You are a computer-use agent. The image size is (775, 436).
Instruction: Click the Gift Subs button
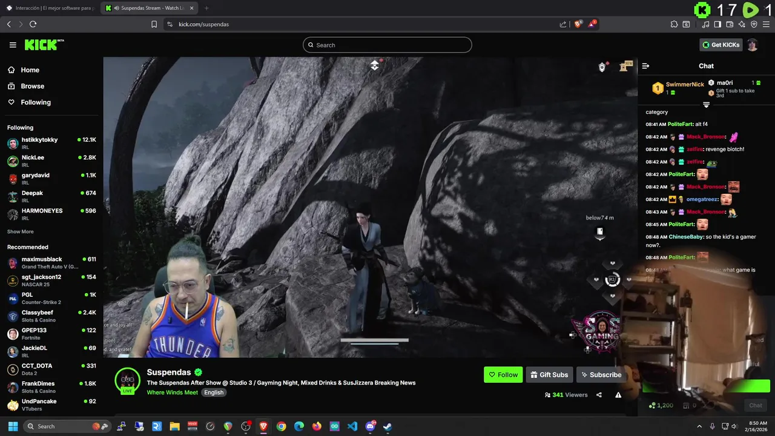[550, 375]
